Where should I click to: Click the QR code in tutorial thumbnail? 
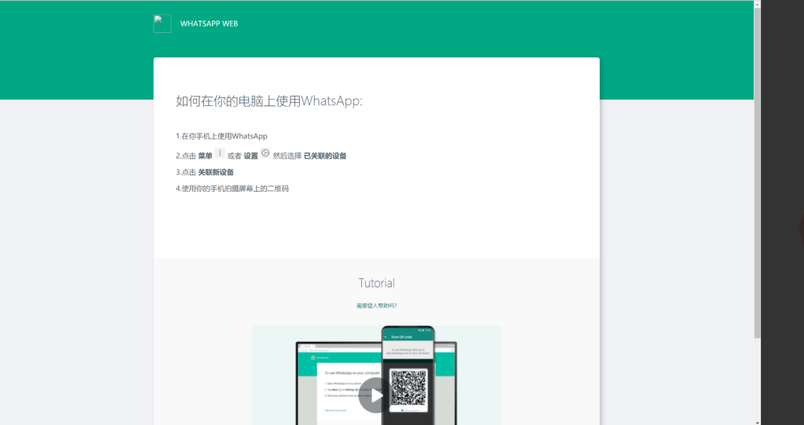point(408,387)
